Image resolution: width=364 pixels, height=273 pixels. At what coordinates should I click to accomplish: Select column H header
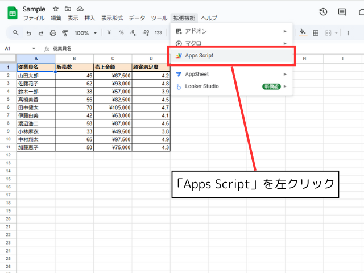pyautogui.click(x=304, y=59)
